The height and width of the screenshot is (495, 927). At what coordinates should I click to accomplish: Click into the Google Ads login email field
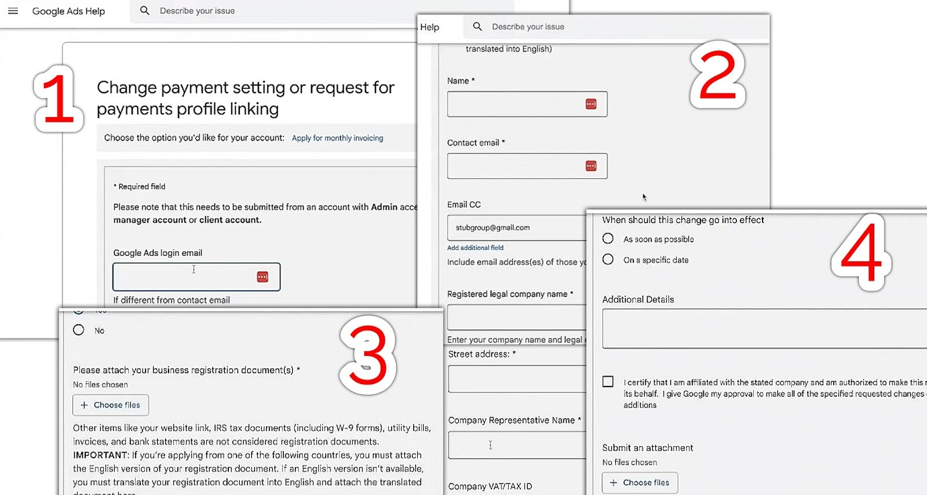(183, 277)
